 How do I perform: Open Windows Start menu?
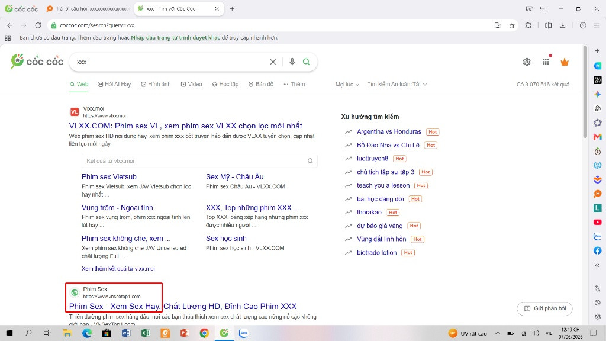(9, 333)
